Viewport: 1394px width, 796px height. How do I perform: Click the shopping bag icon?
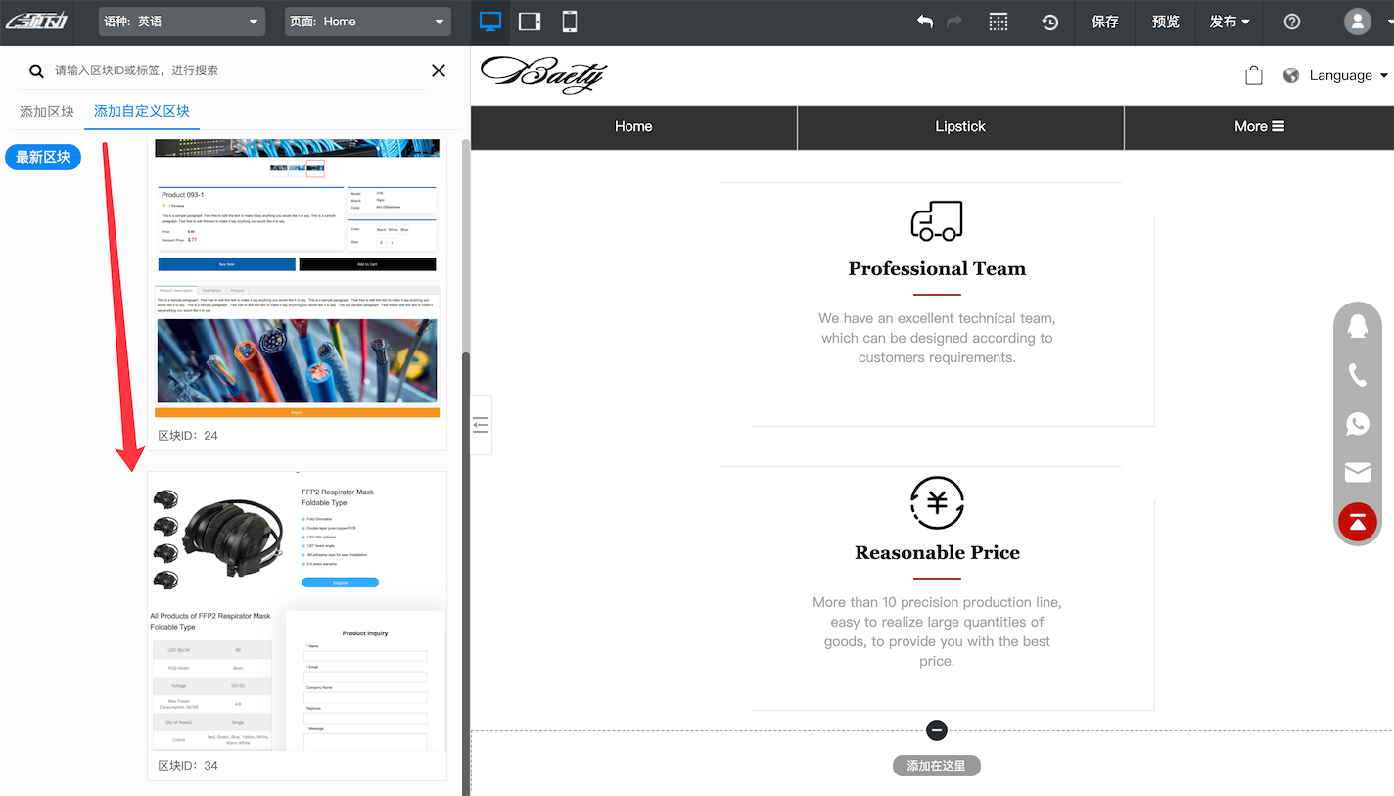(x=1253, y=75)
